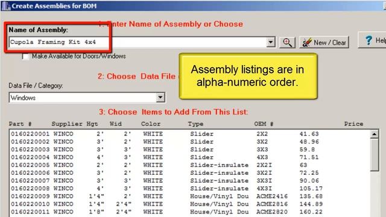
Task: Click the Supplier column header
Action: pos(67,124)
